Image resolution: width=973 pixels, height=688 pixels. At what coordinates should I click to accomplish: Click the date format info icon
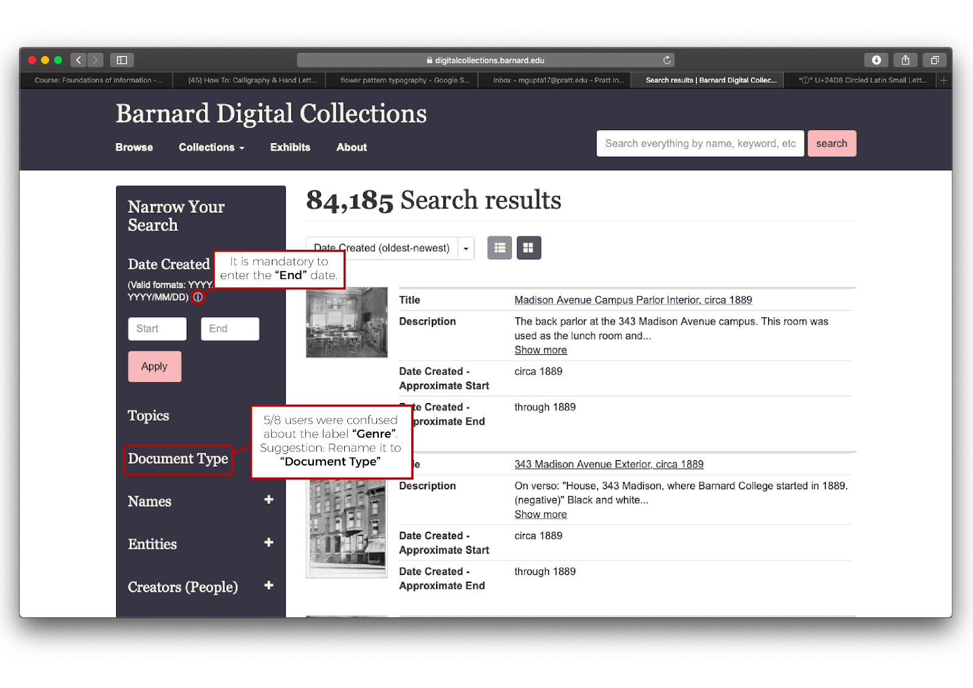click(x=198, y=297)
